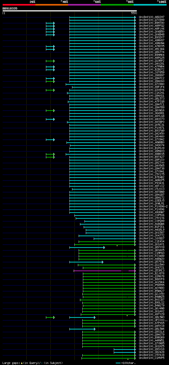This screenshot has width=169, height=365.
Task: Select the UniRef100_A9RES5 label
Action: point(152,154)
